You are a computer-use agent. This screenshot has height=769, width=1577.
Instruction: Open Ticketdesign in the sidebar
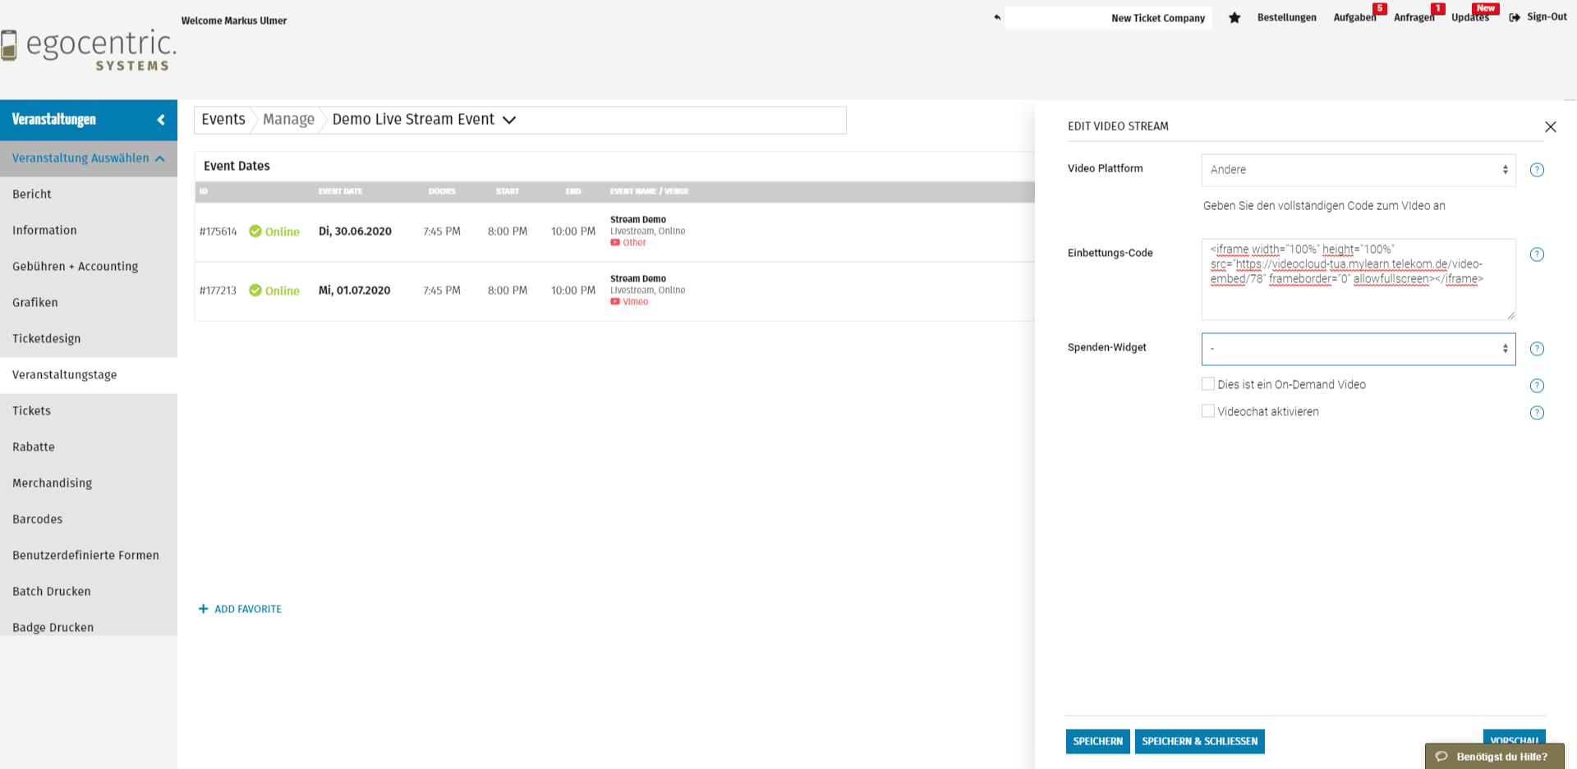(47, 338)
